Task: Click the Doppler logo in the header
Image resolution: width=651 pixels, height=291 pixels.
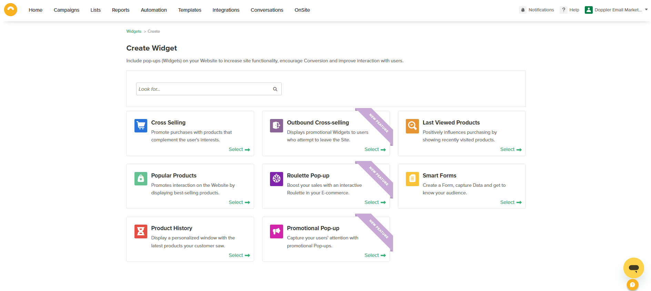Action: pos(11,10)
